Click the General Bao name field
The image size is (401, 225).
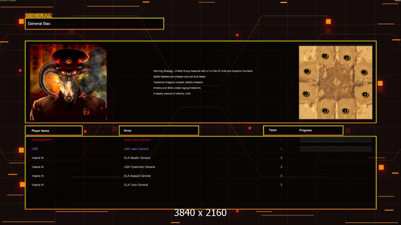pos(94,24)
